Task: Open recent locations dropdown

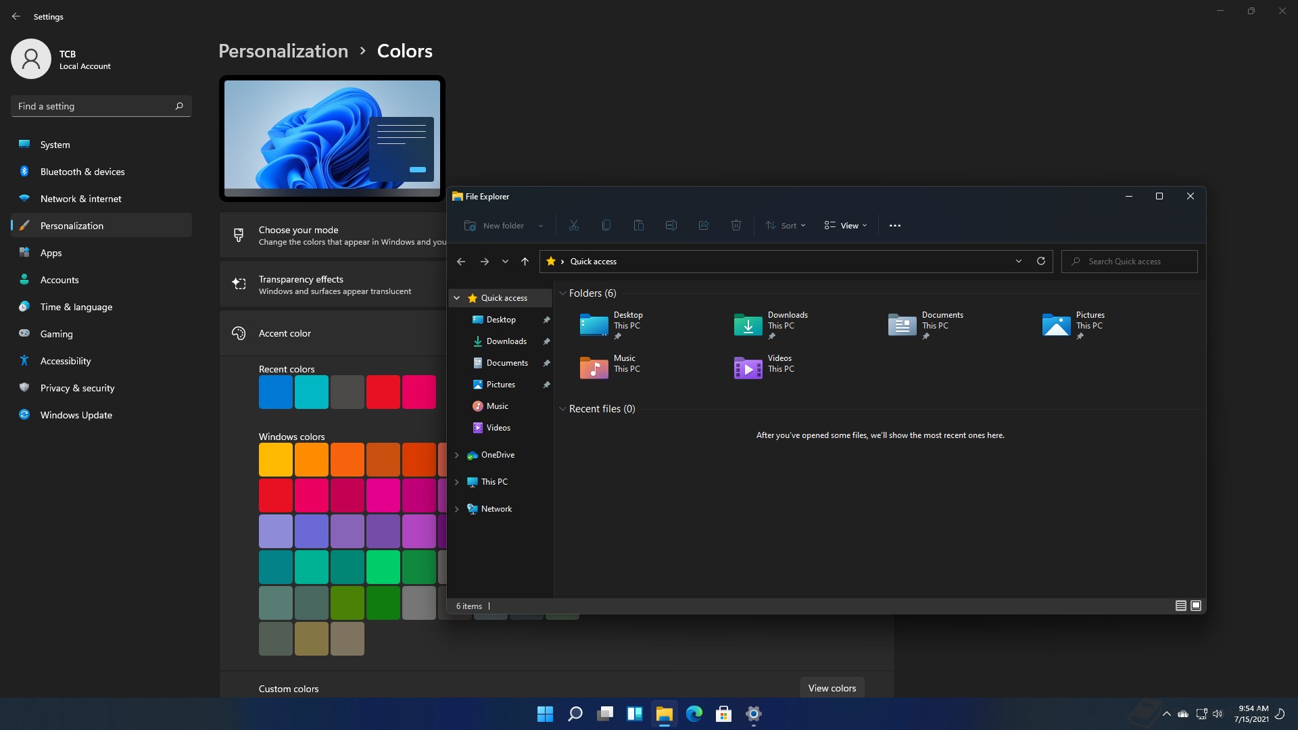Action: pyautogui.click(x=505, y=262)
